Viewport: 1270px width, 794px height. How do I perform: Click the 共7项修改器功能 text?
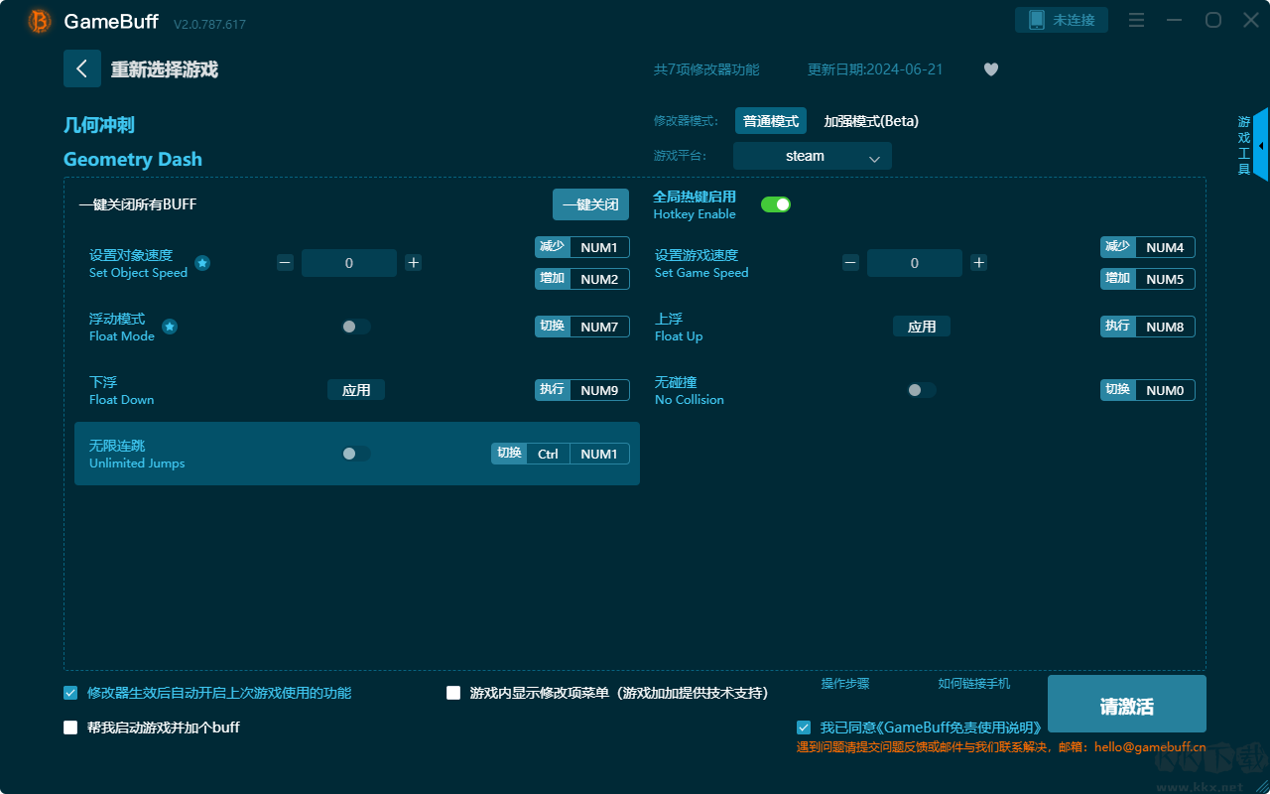pyautogui.click(x=706, y=69)
